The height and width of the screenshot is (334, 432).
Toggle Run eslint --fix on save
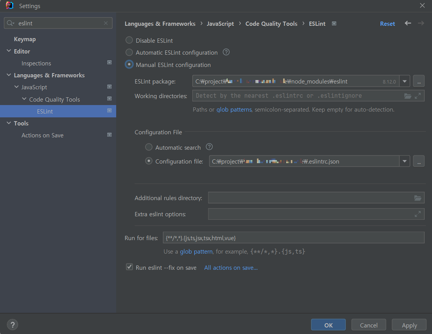pos(129,267)
